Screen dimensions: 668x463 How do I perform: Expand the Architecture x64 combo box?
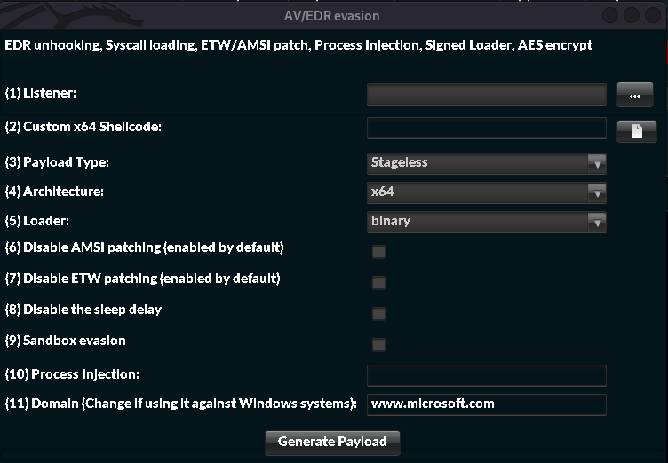click(x=486, y=192)
